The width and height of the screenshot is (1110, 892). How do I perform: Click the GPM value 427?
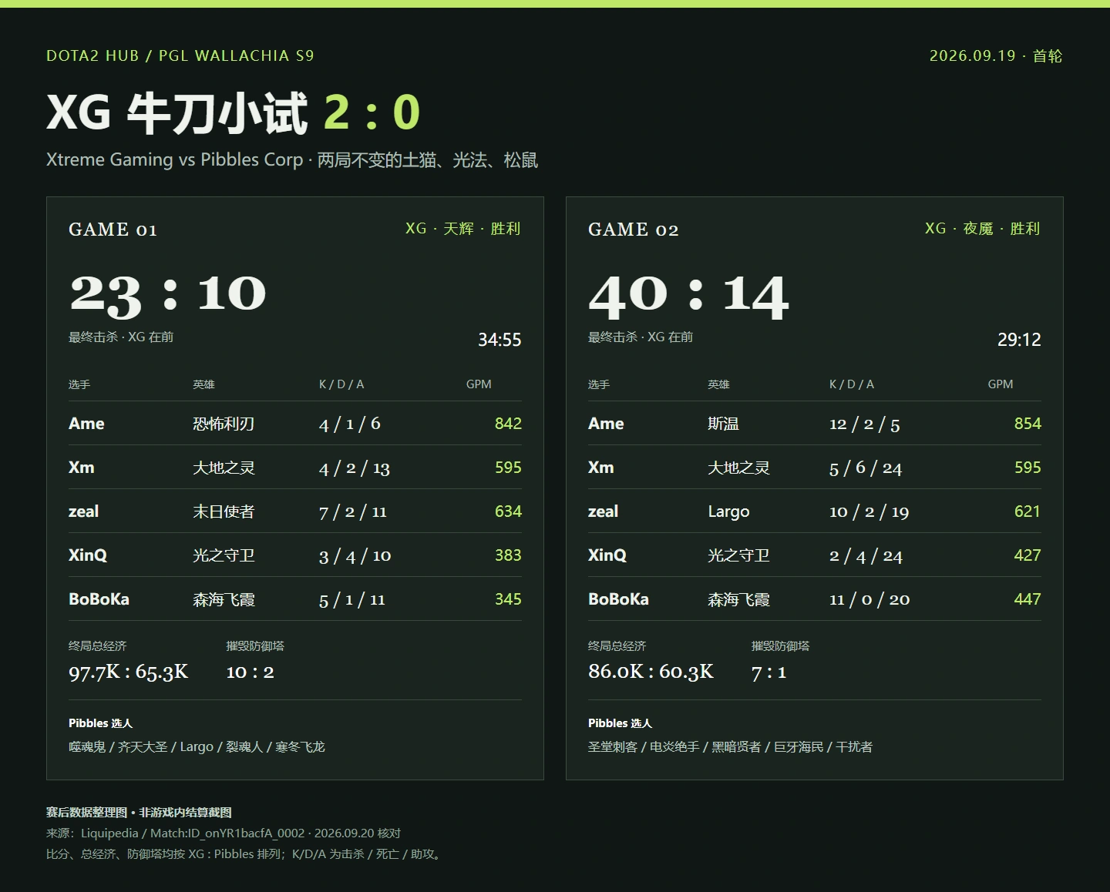click(x=1028, y=555)
